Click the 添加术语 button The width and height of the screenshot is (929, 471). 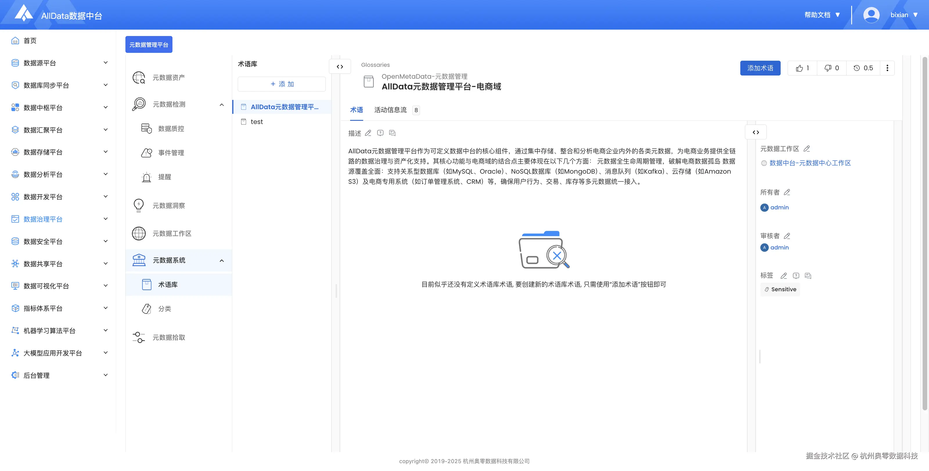pos(760,68)
